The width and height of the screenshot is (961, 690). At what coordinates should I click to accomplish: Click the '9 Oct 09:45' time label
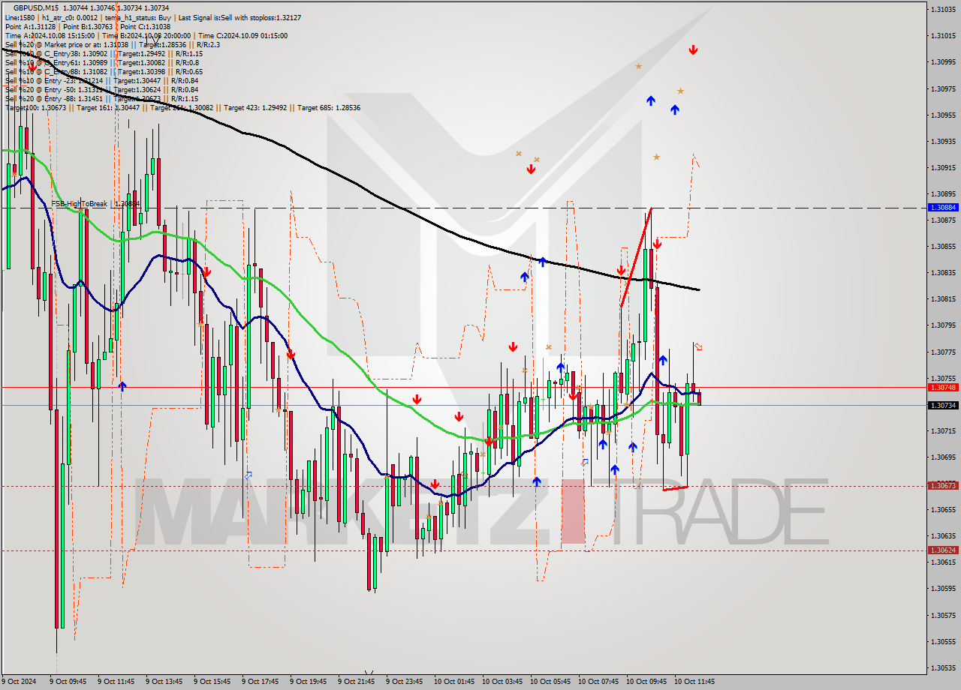click(x=68, y=682)
